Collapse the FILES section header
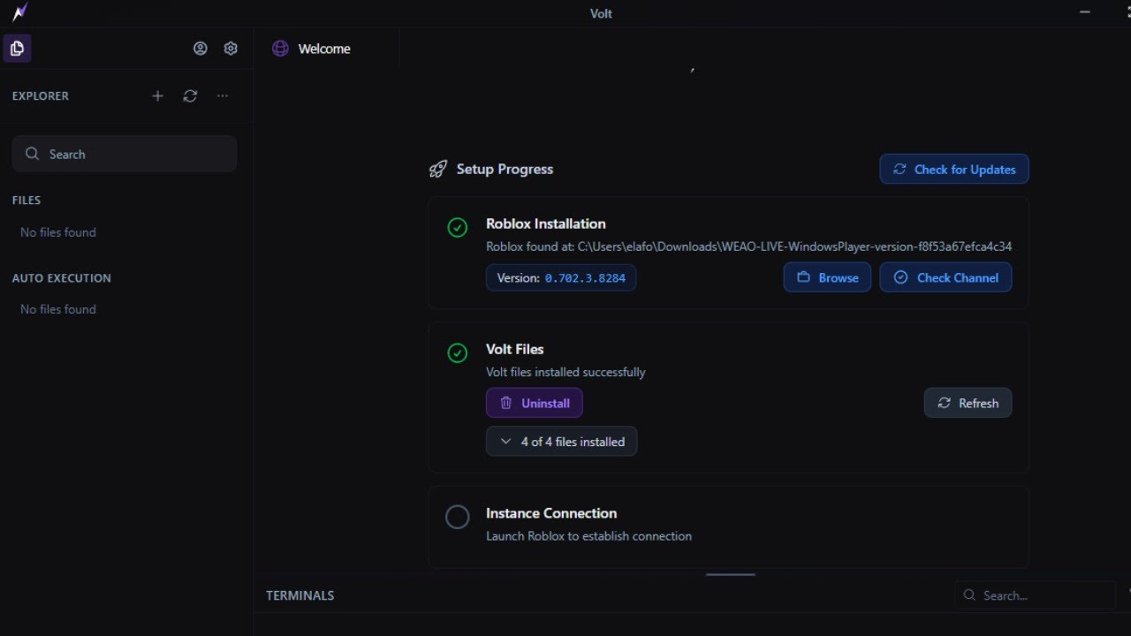 tap(27, 201)
